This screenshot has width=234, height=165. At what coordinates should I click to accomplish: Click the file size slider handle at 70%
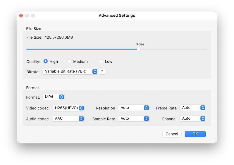point(138,49)
